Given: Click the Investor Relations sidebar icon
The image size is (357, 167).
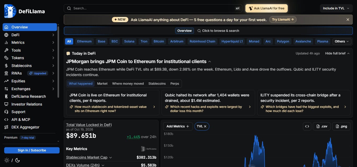Looking at the screenshot, I should (6, 104).
